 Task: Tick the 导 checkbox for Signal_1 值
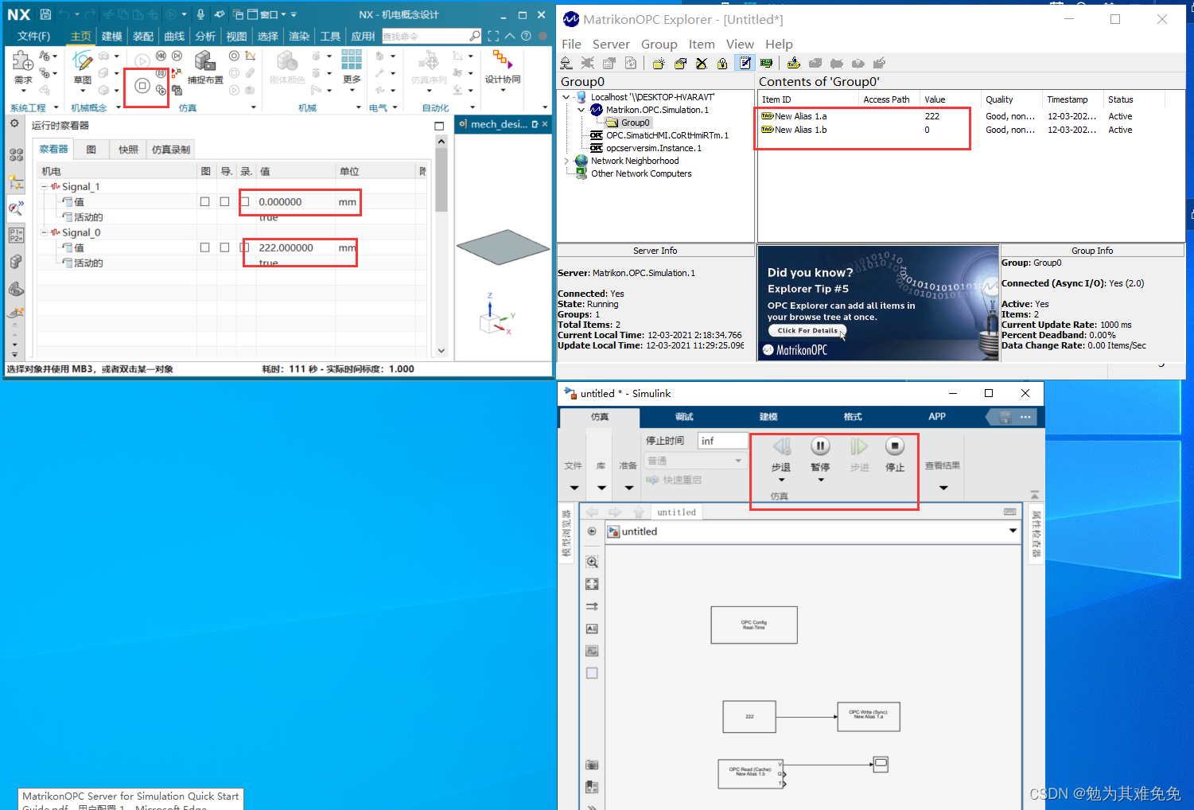(x=225, y=202)
